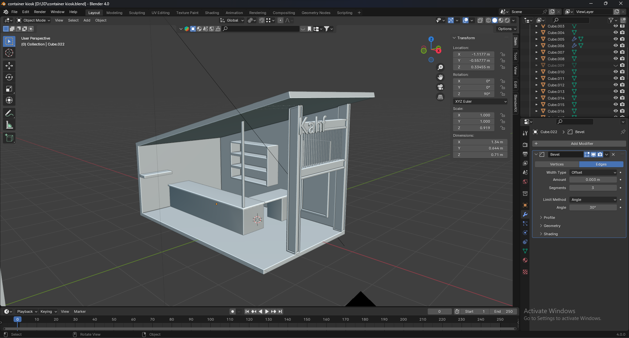
Task: Lock the Rotation Z axis
Action: coord(503,94)
